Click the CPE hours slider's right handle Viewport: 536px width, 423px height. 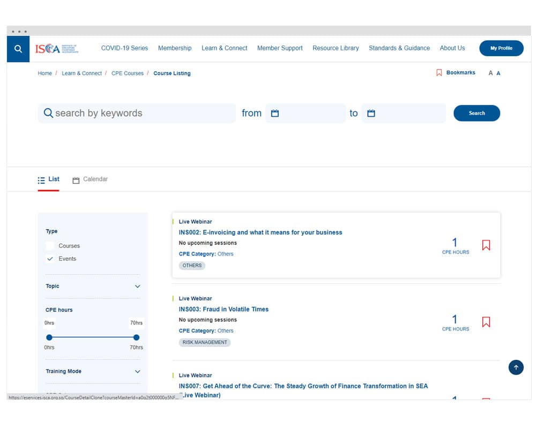136,337
